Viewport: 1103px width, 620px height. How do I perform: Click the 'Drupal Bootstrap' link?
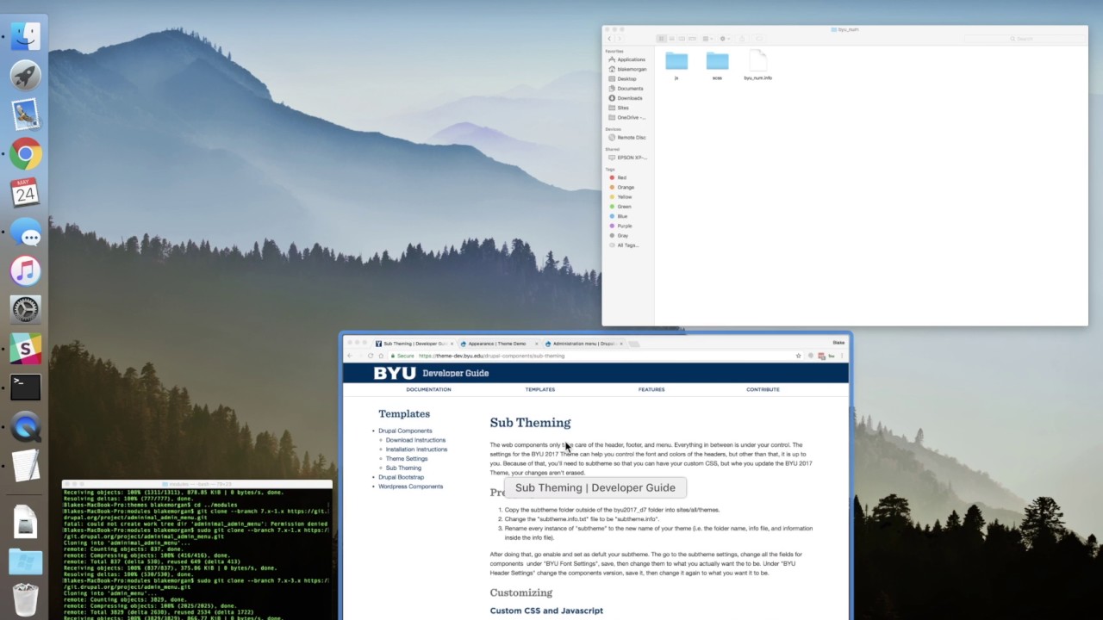coord(401,477)
